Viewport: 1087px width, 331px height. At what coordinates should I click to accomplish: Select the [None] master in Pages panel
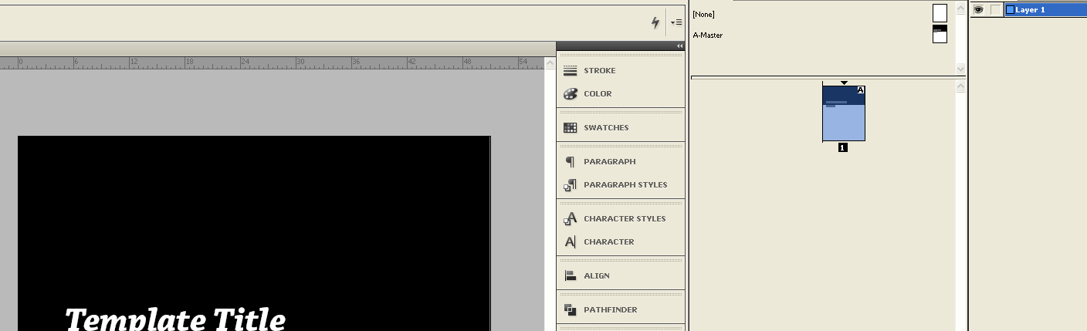pos(703,15)
